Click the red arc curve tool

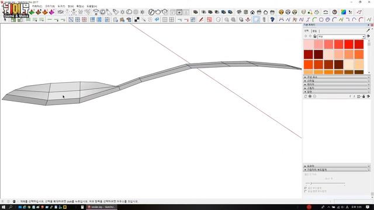361,19
